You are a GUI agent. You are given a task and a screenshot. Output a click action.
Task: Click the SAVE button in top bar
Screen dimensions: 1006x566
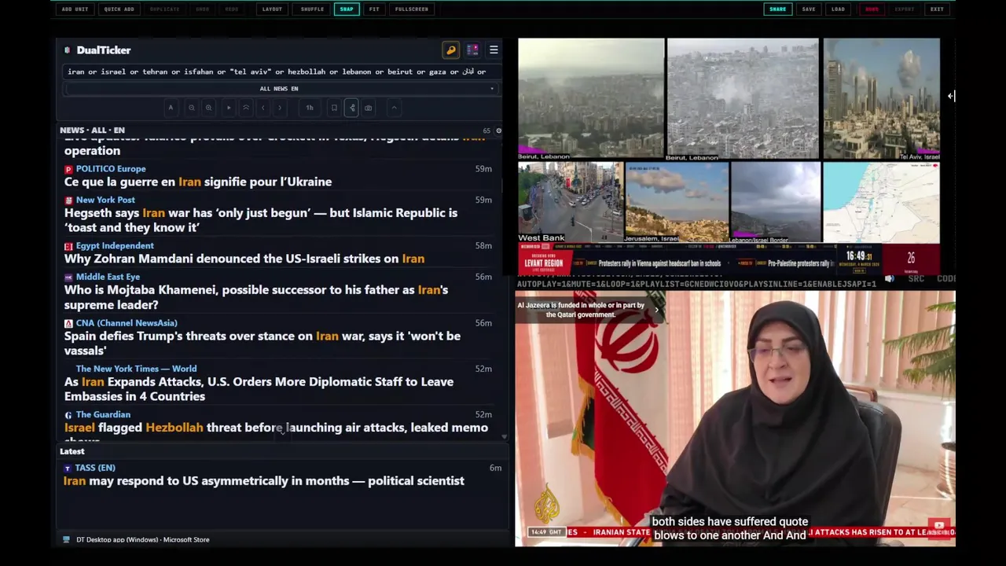[809, 9]
